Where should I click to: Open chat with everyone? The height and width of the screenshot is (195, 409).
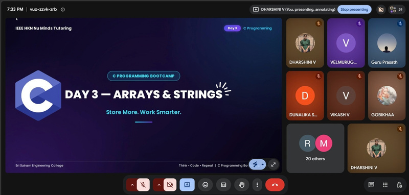(371, 185)
